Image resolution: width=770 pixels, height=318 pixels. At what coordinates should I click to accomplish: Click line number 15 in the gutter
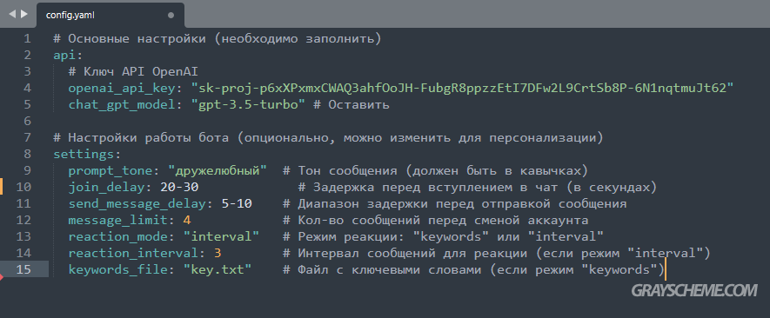tap(24, 269)
